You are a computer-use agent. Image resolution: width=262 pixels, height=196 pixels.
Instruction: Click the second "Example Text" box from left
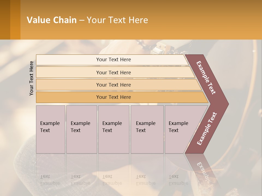(x=81, y=129)
